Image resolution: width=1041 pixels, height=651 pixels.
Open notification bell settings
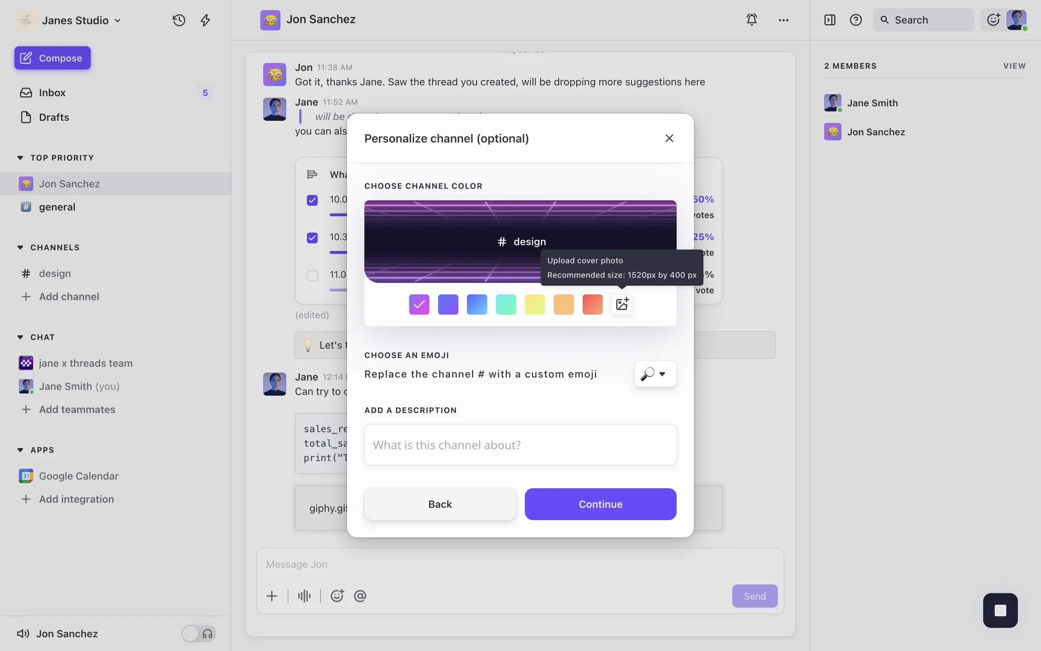click(751, 20)
